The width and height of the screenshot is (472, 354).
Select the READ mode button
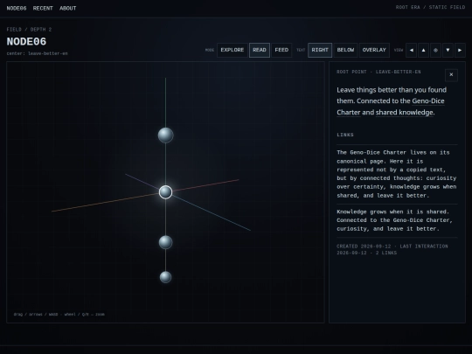coord(260,51)
